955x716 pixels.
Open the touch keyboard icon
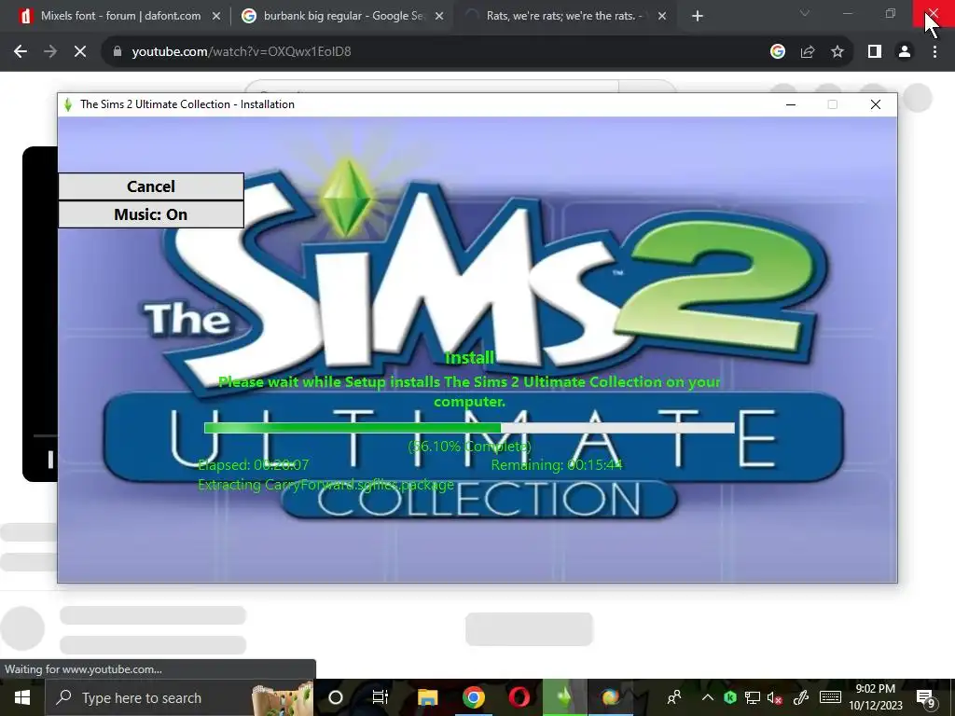[x=830, y=697]
